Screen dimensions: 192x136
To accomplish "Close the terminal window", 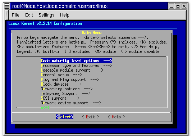I will click(x=184, y=6).
